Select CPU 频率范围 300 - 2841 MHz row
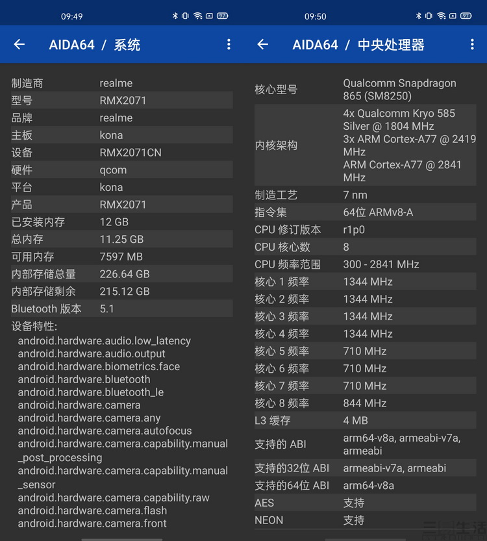Viewport: 487px width, 541px height. coord(365,264)
